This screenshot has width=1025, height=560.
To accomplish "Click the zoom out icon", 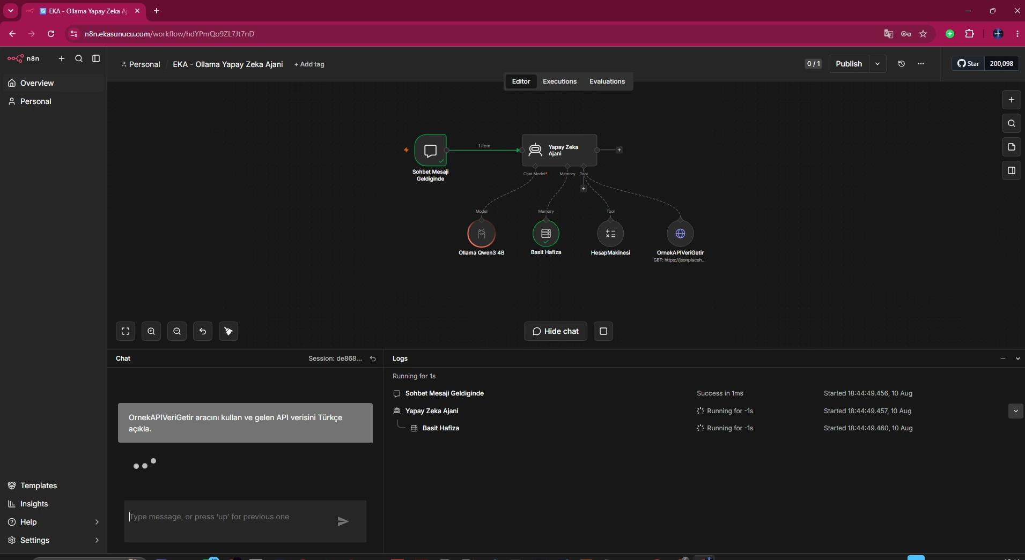I will 177,331.
